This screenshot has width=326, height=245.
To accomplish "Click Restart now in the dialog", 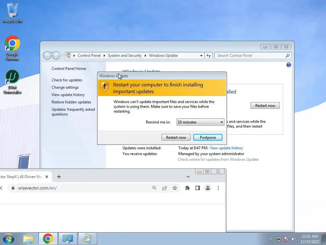I will click(176, 137).
